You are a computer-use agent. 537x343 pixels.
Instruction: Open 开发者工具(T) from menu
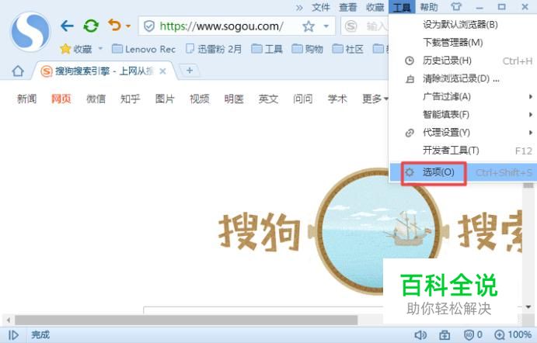462,151
